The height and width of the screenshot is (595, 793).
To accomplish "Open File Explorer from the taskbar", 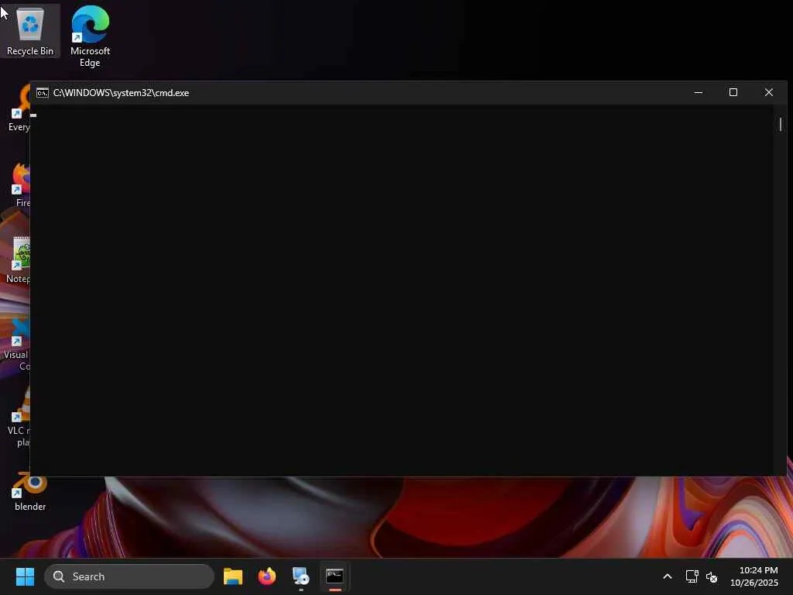I will pos(232,576).
